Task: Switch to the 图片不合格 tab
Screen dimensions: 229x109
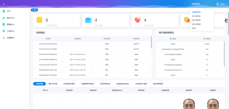Action: click(x=53, y=84)
